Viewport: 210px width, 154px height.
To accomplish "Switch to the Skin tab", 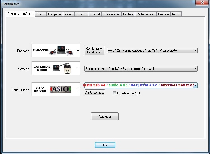I will (41, 14).
